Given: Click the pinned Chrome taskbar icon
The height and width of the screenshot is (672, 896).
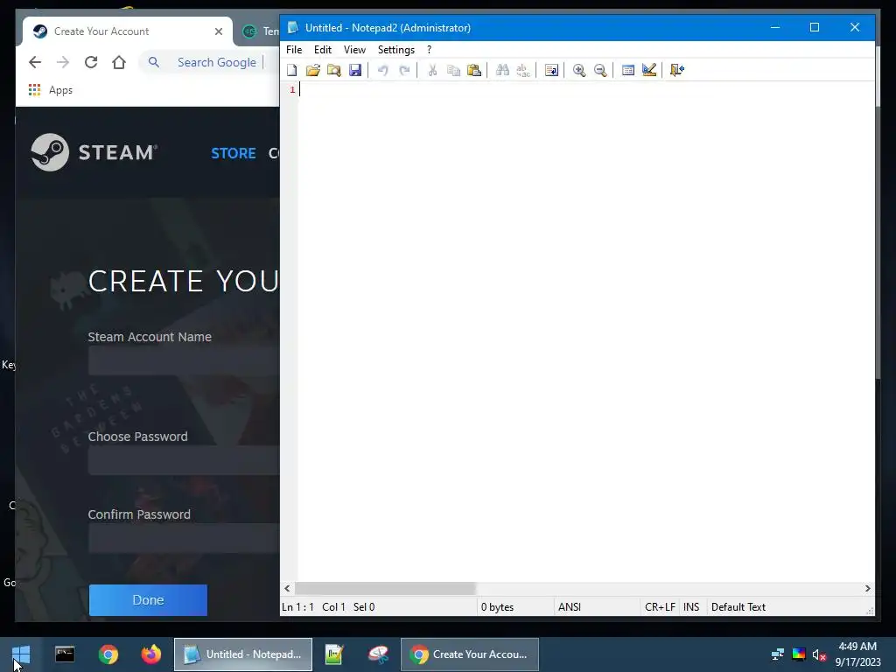Looking at the screenshot, I should click(108, 654).
